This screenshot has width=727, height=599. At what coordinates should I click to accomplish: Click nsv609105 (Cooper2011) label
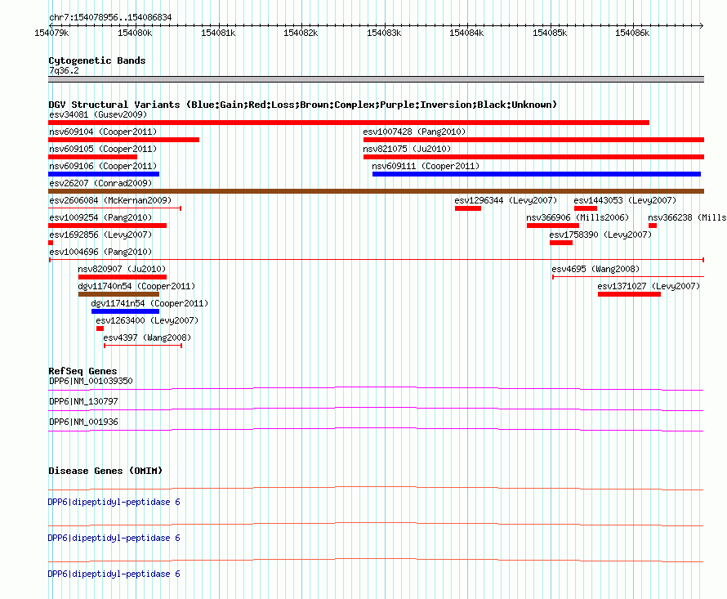(103, 149)
